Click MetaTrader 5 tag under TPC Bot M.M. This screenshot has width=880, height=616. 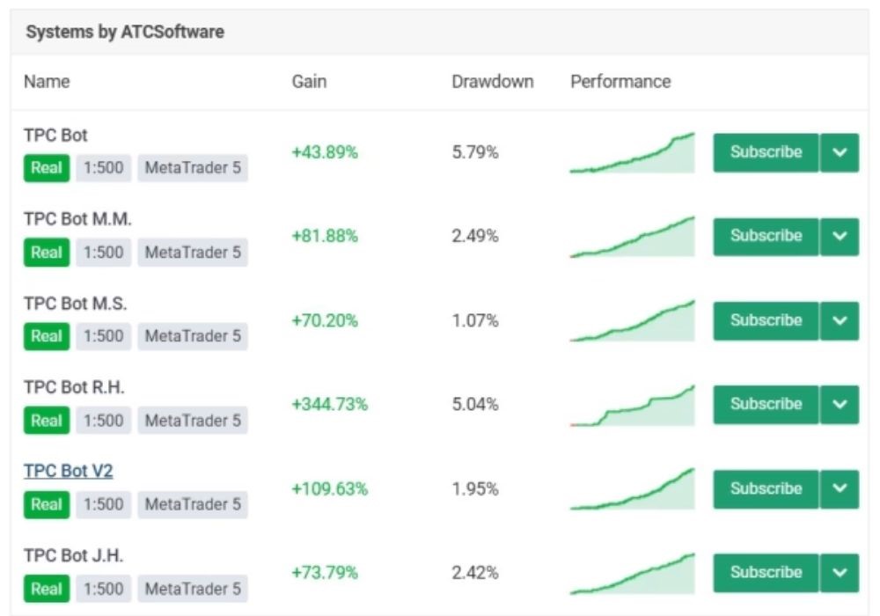(x=192, y=253)
